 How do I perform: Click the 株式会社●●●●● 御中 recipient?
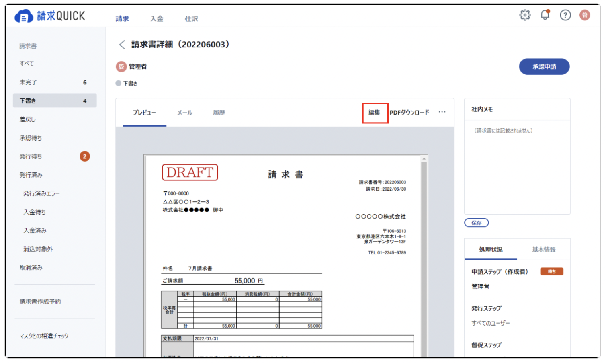(193, 210)
